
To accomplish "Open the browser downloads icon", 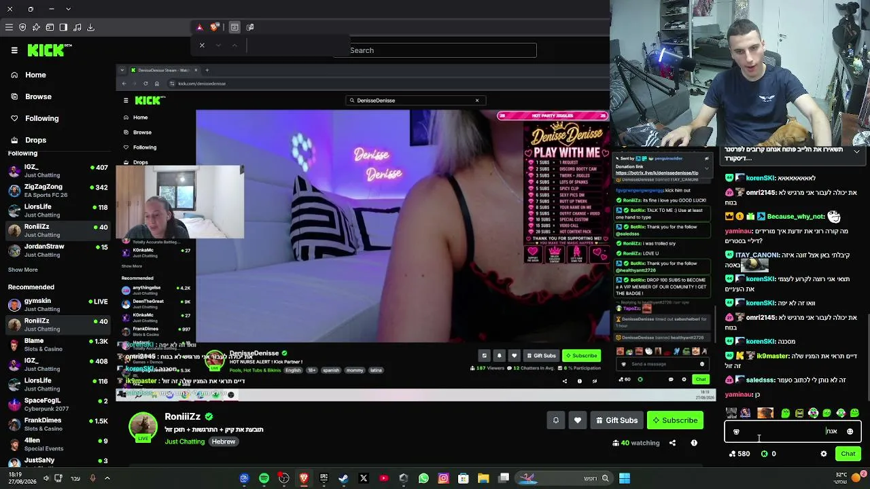I will [90, 27].
